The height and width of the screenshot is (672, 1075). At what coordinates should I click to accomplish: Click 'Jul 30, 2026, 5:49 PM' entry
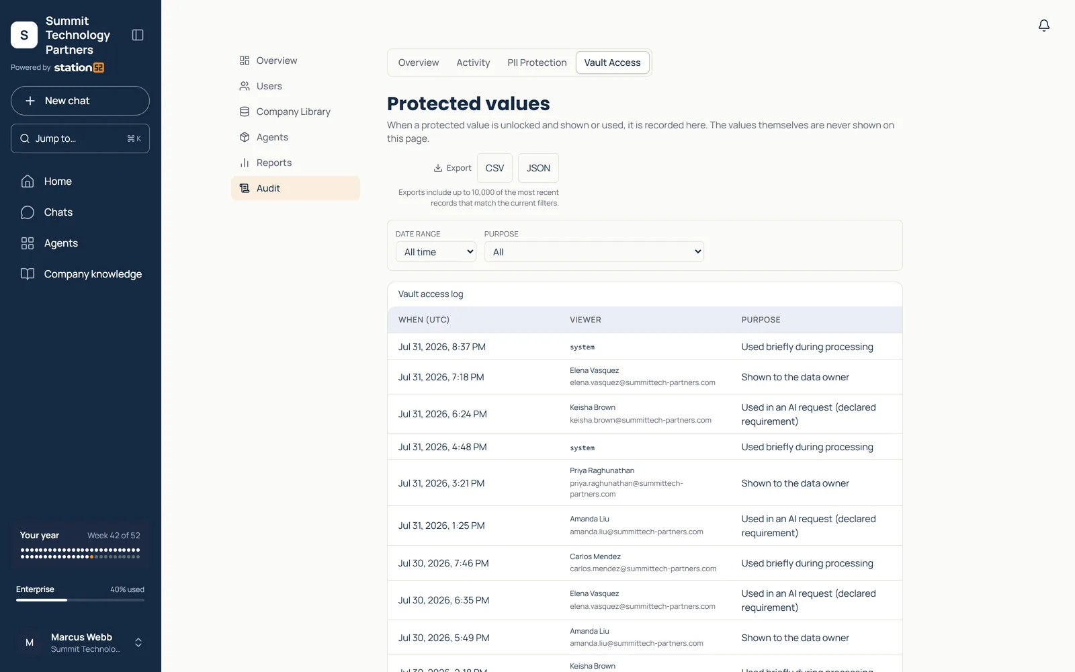click(x=444, y=638)
